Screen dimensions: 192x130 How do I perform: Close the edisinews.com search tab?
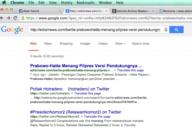(x=107, y=11)
